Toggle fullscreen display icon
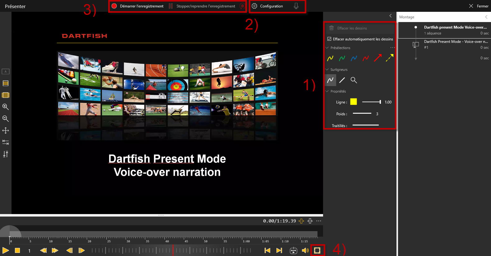The width and height of the screenshot is (491, 256). click(317, 250)
